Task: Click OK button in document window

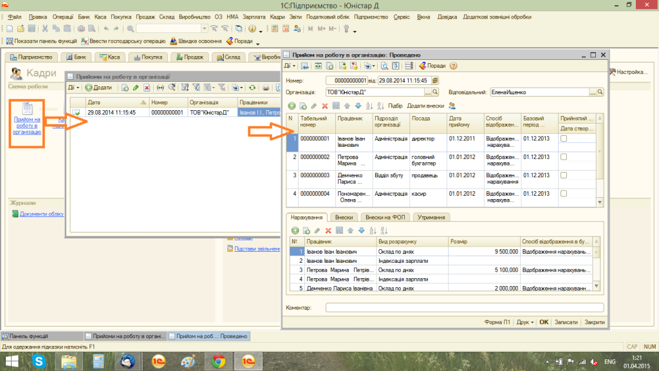Action: (544, 322)
